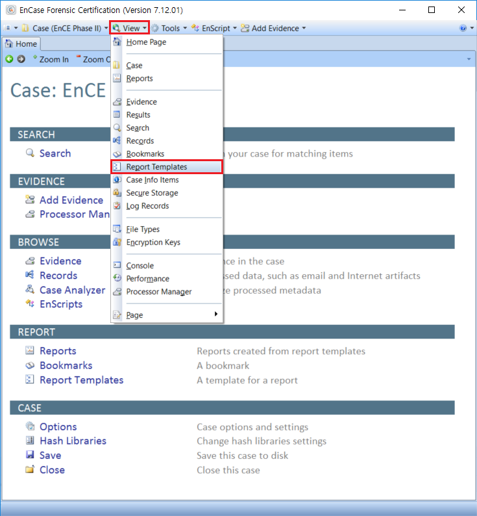
Task: Select Search in the View menu
Action: [167, 127]
